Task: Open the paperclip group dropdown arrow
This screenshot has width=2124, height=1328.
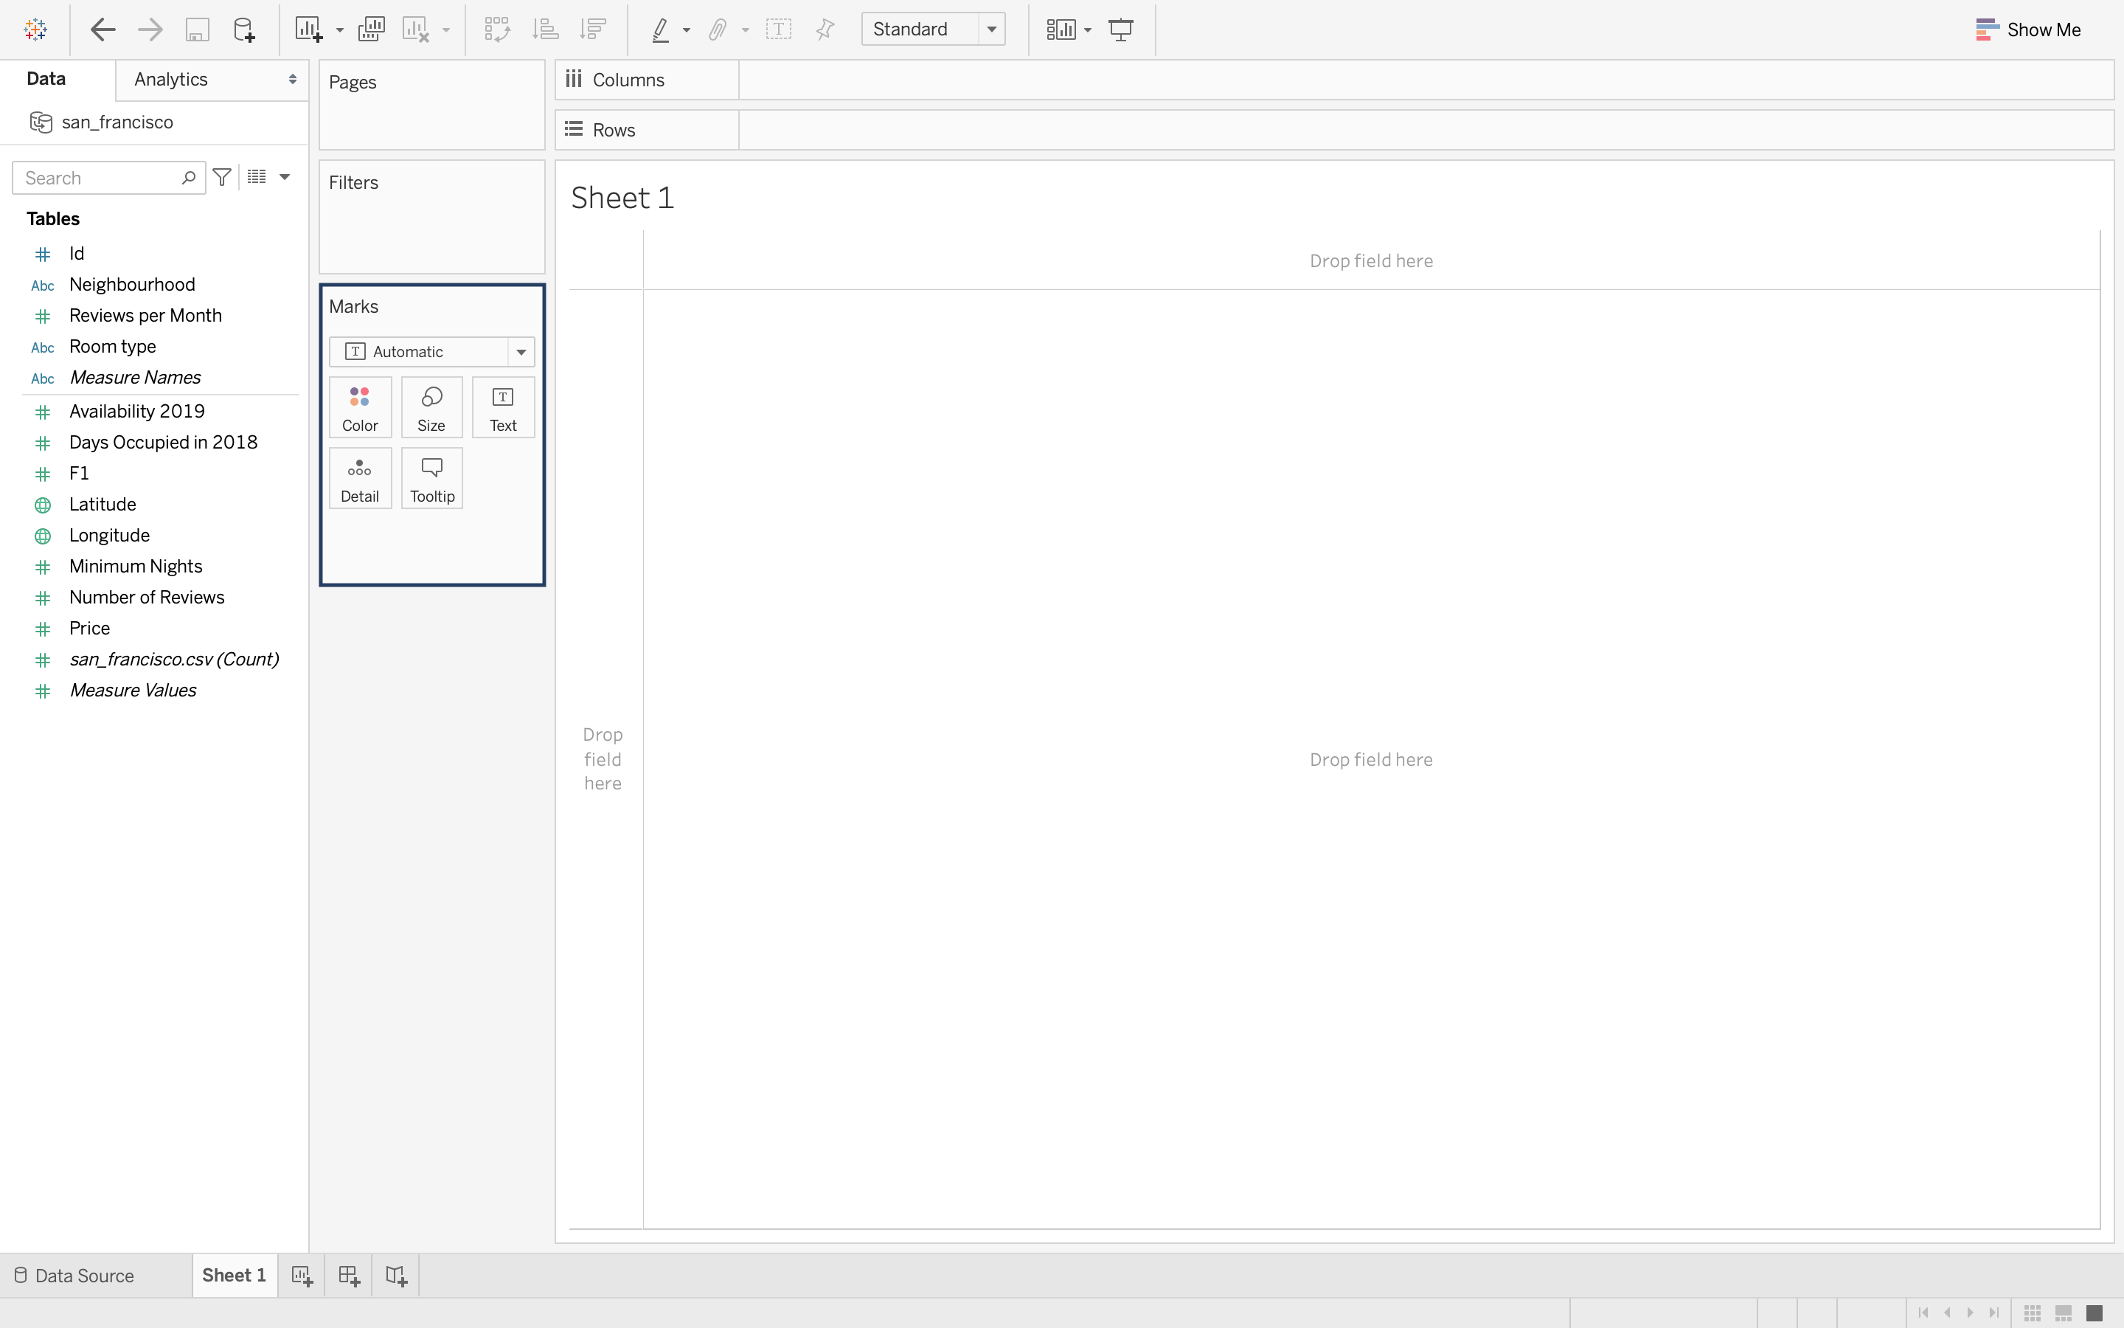Action: click(x=745, y=31)
